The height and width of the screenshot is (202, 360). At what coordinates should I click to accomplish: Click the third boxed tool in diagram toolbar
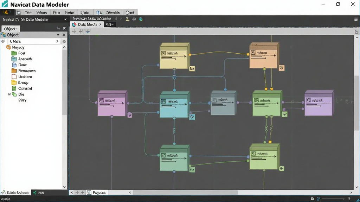click(x=88, y=31)
